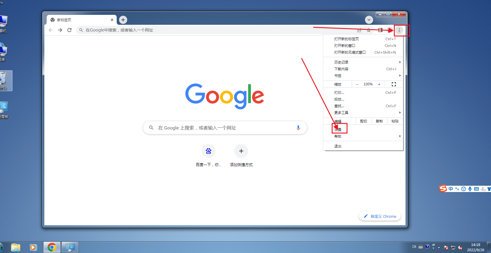The height and width of the screenshot is (253, 491).
Task: Select 查找... menu entry
Action: (x=363, y=106)
